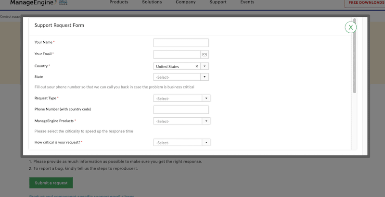
Task: Click the email envelope icon
Action: coord(205,55)
